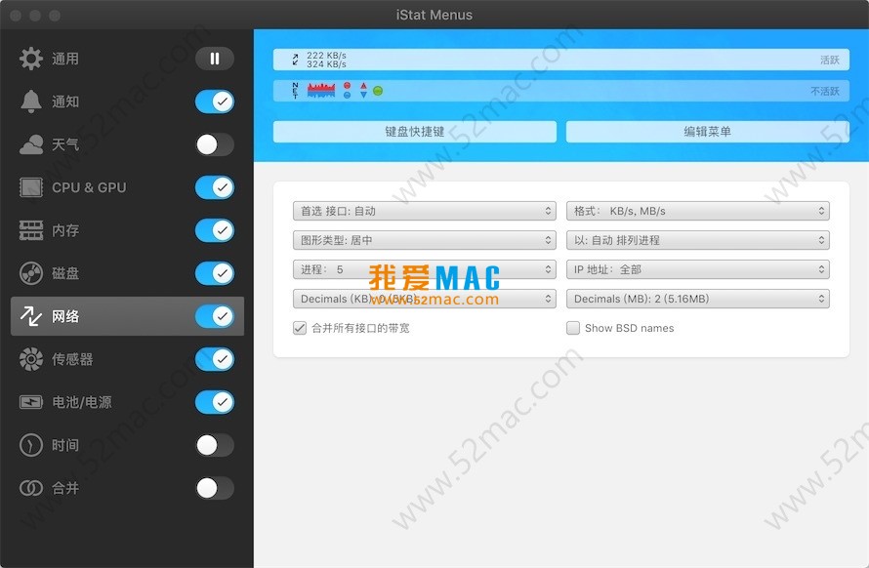The image size is (869, 568).
Task: Enable the Combined (合并) switch
Action: click(x=215, y=488)
